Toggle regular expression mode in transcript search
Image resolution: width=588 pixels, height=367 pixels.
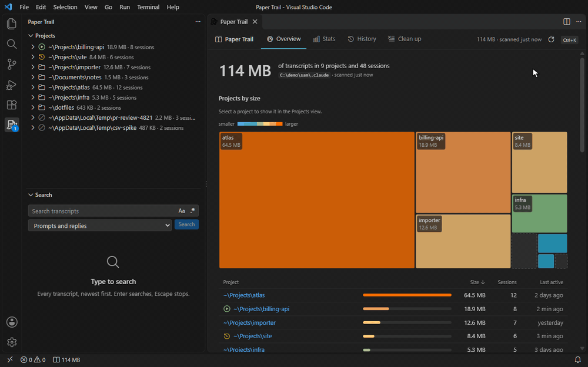tap(192, 211)
